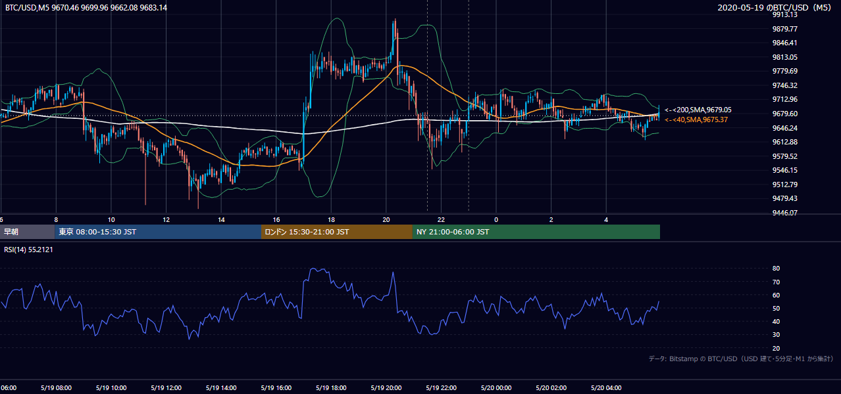Viewport: 841px width, 394px height.
Task: Click hour tick 18 under the price chart
Action: coord(331,219)
